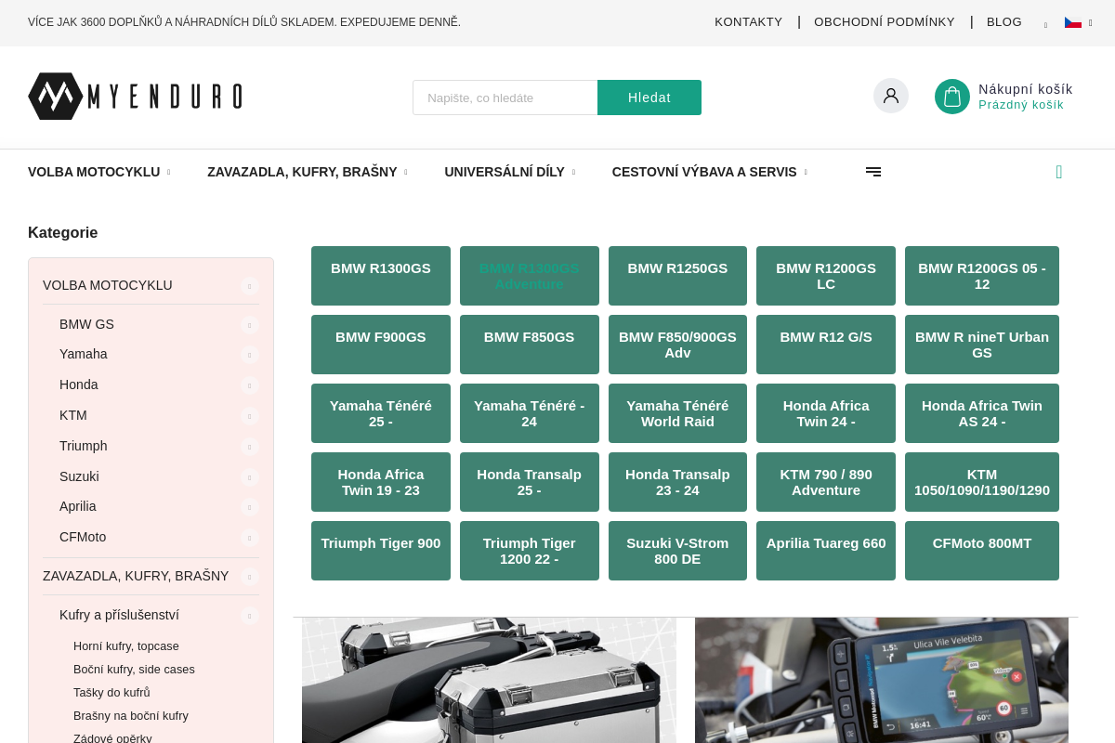The width and height of the screenshot is (1115, 743).
Task: Open Horní kufry, topcase sidebar link
Action: (x=126, y=645)
